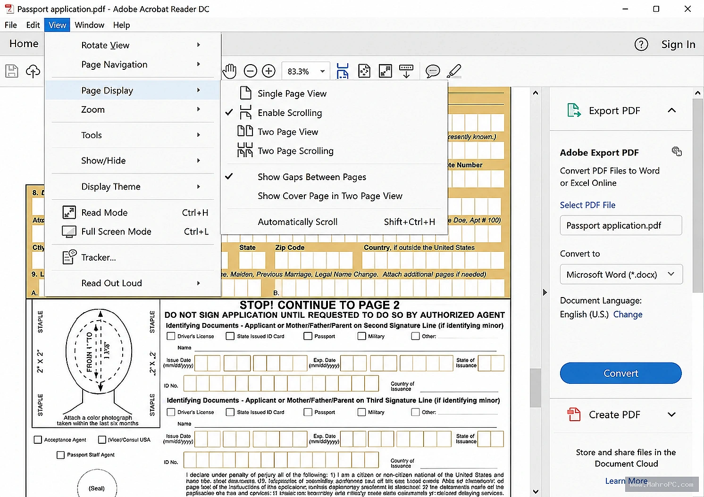Select the Highlight pen tool
The image size is (704, 497).
tap(453, 71)
